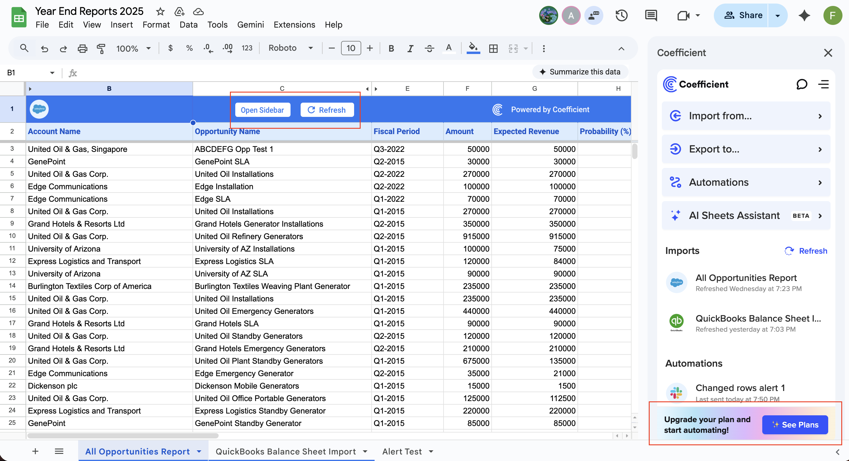Open the zoom 100% dropdown
This screenshot has height=461, width=849.
(x=133, y=48)
